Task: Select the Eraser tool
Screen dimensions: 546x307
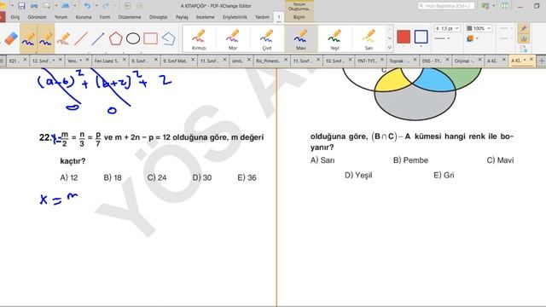Action: point(11,38)
